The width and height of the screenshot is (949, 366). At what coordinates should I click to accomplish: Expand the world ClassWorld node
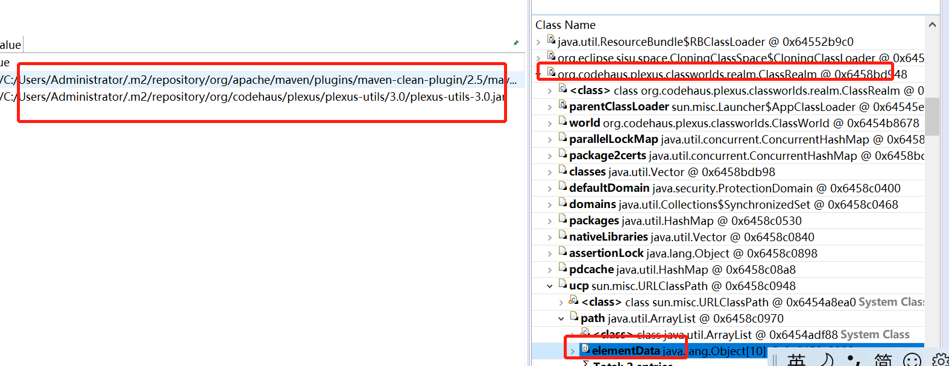(550, 124)
